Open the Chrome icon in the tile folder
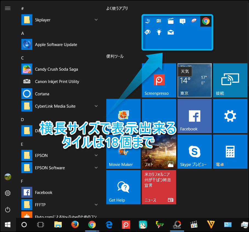This screenshot has width=249, height=232. click(x=206, y=21)
